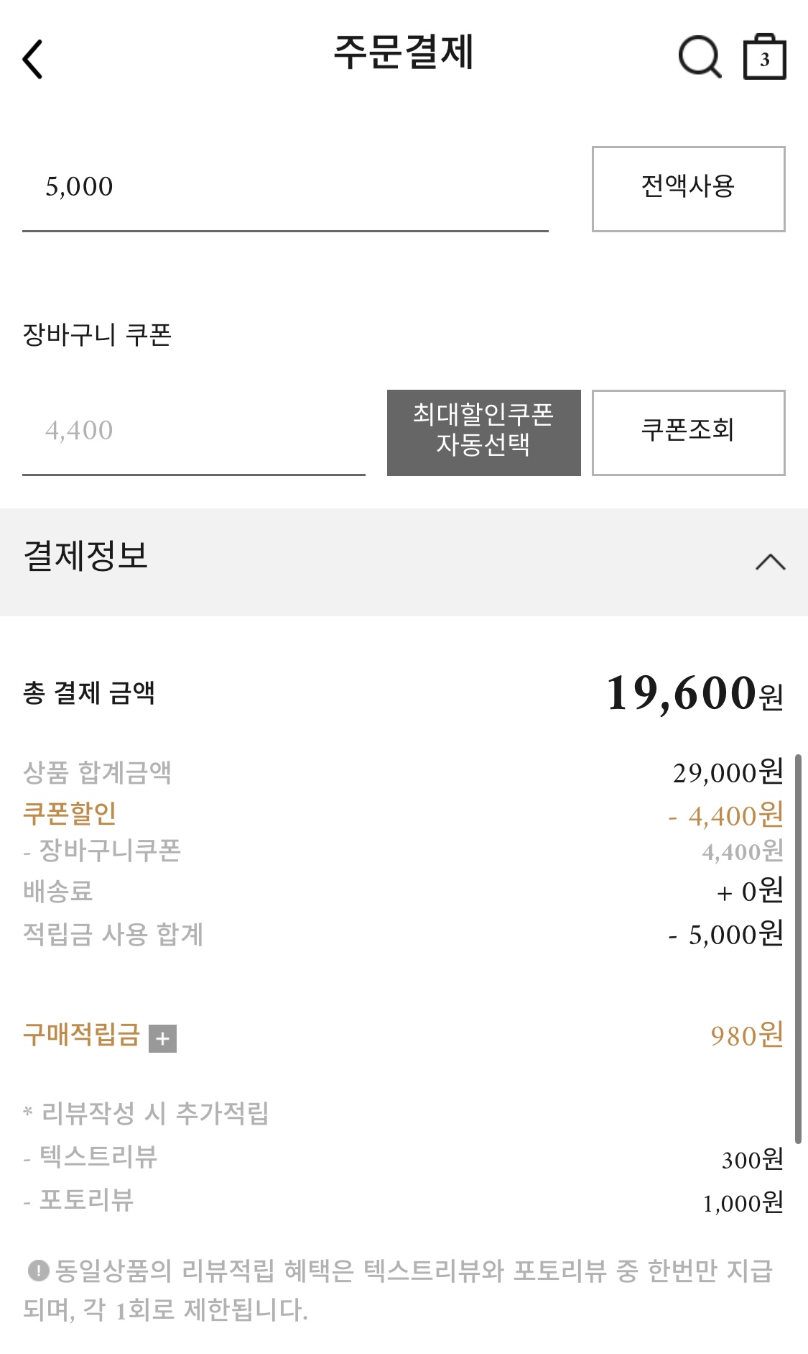
Task: Open 쿠폰조회 coupon lookup
Action: [688, 432]
